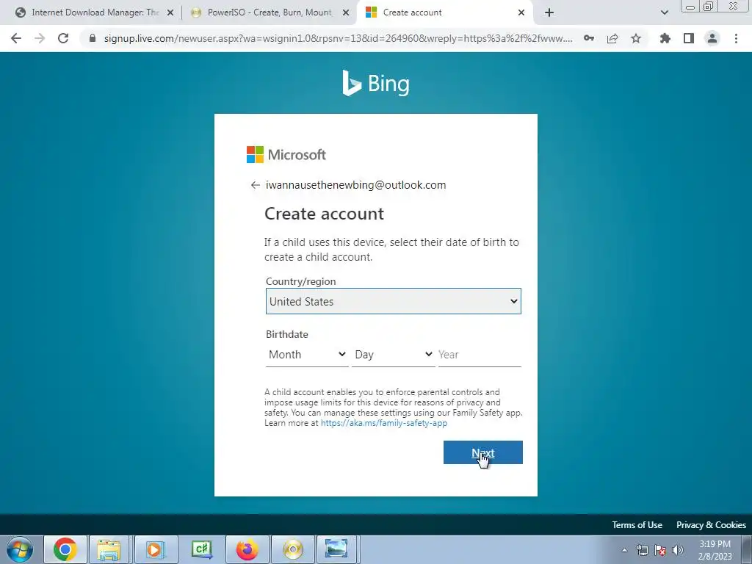Image resolution: width=752 pixels, height=564 pixels.
Task: Click the Next button
Action: 483,452
